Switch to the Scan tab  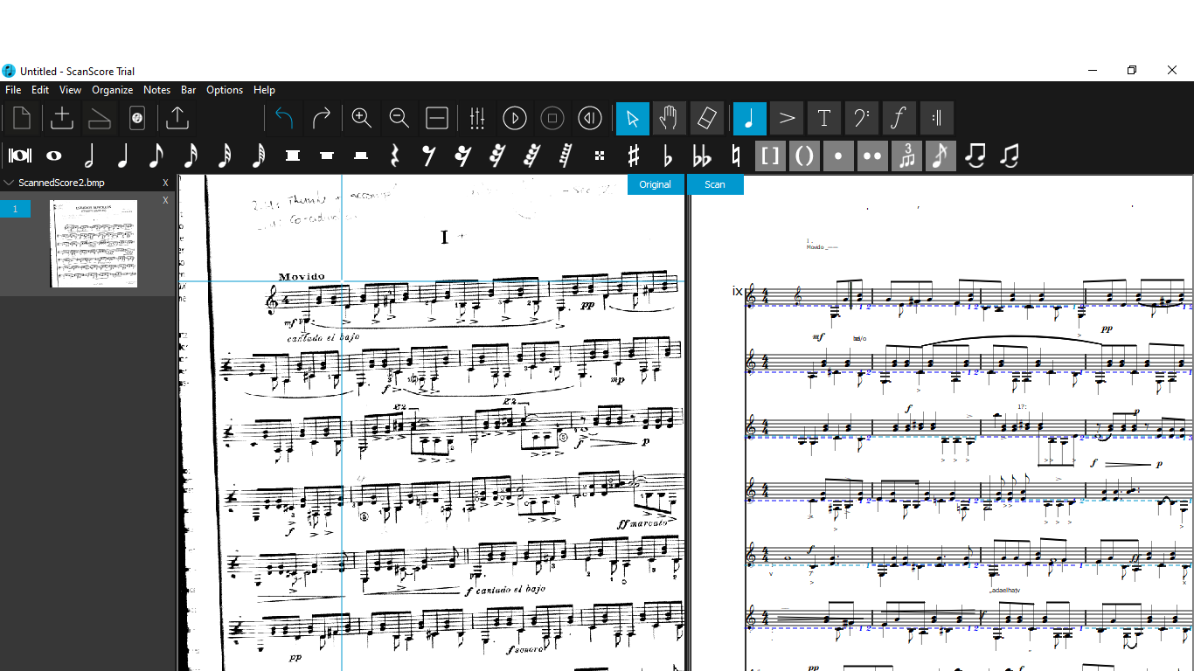[715, 184]
